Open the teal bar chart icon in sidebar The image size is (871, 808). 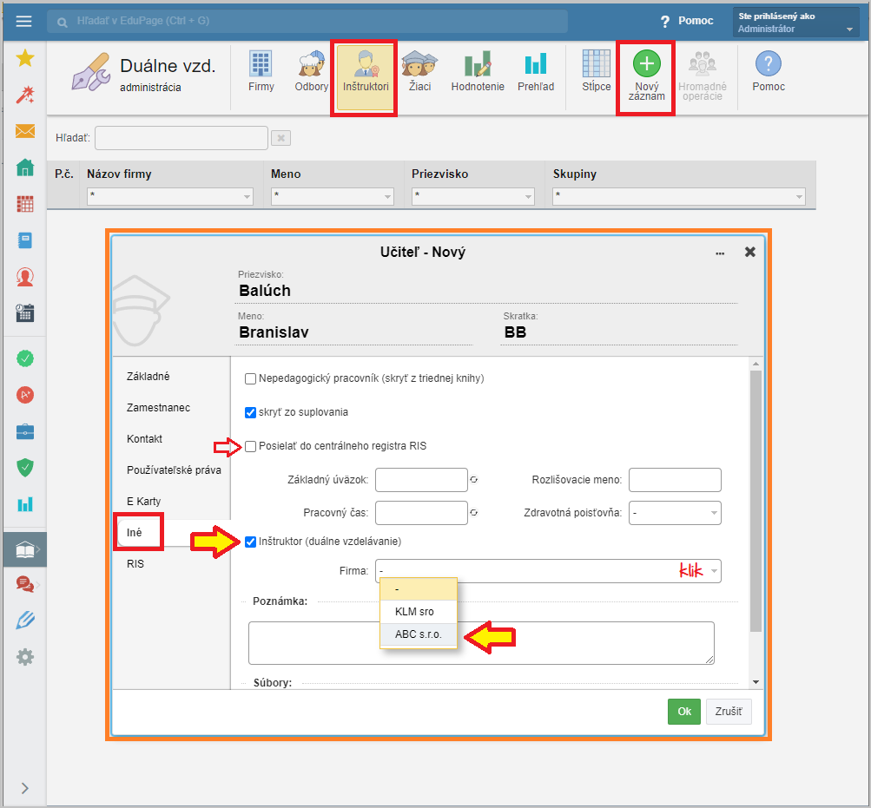tap(25, 504)
